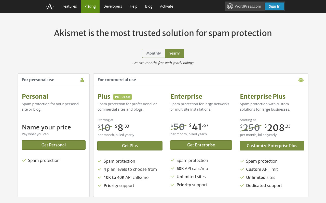Click the 'For commercial use' header text
This screenshot has height=203, width=326.
click(x=117, y=80)
